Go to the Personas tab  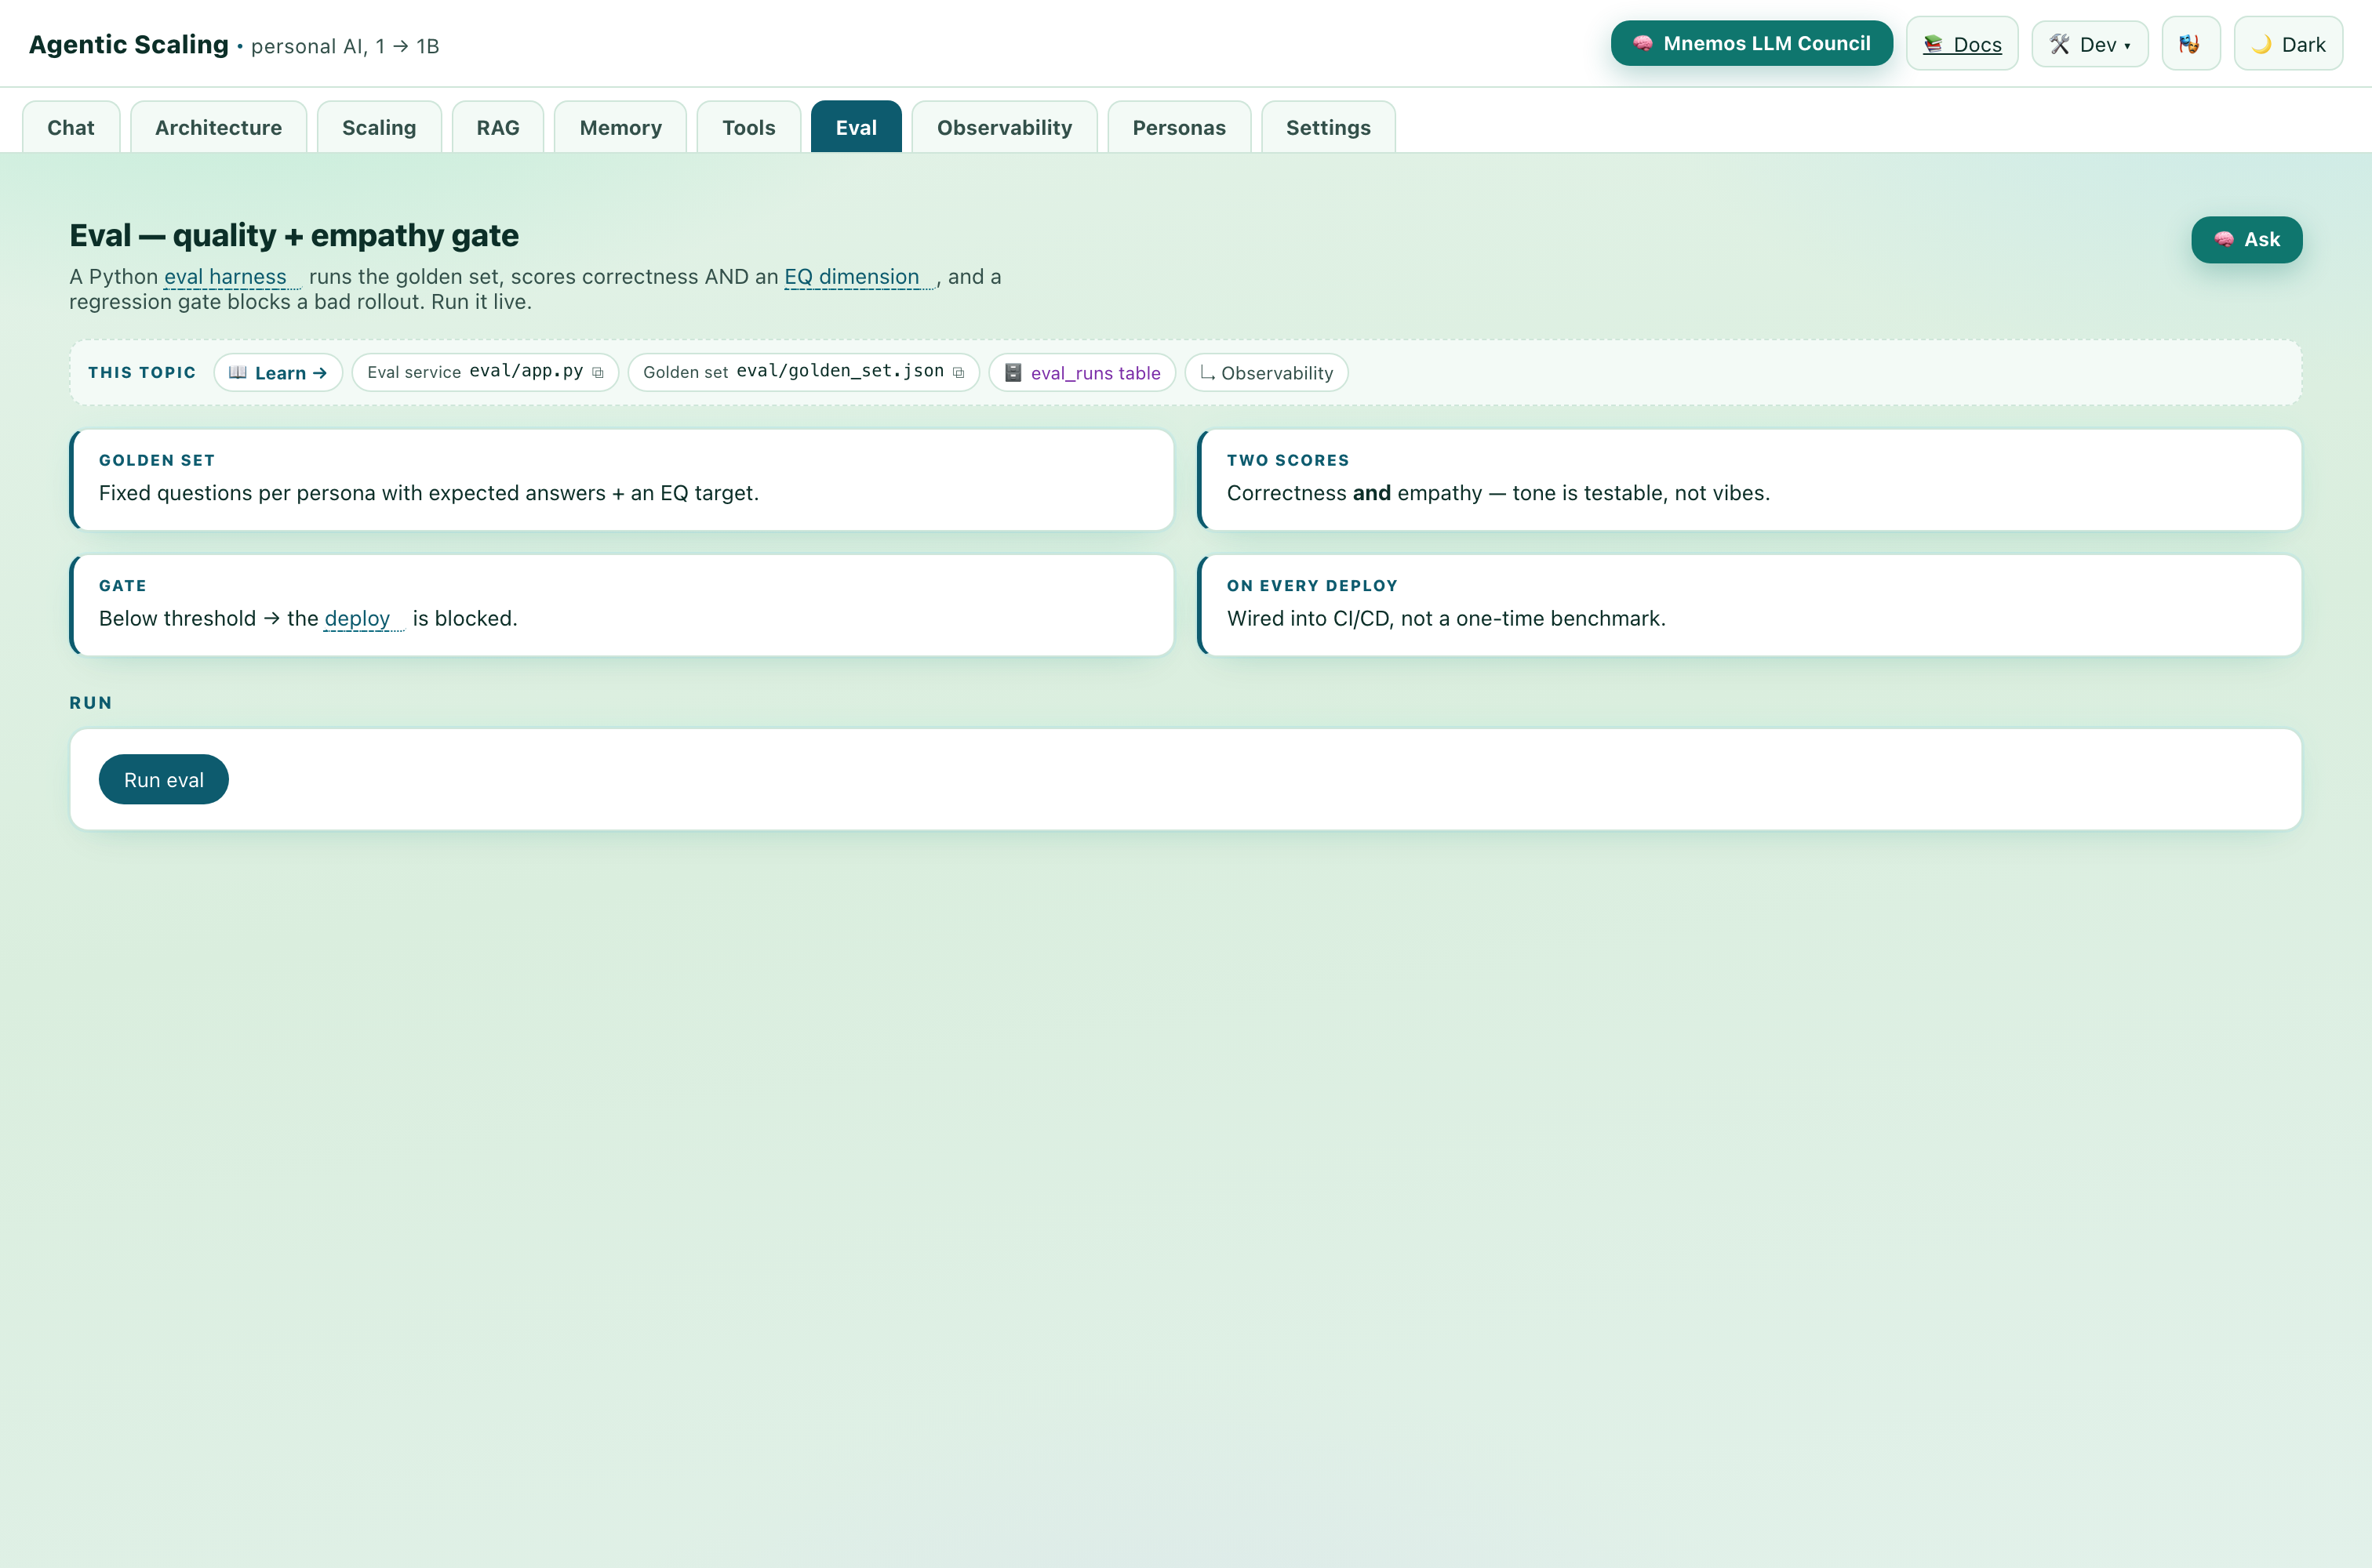point(1178,127)
